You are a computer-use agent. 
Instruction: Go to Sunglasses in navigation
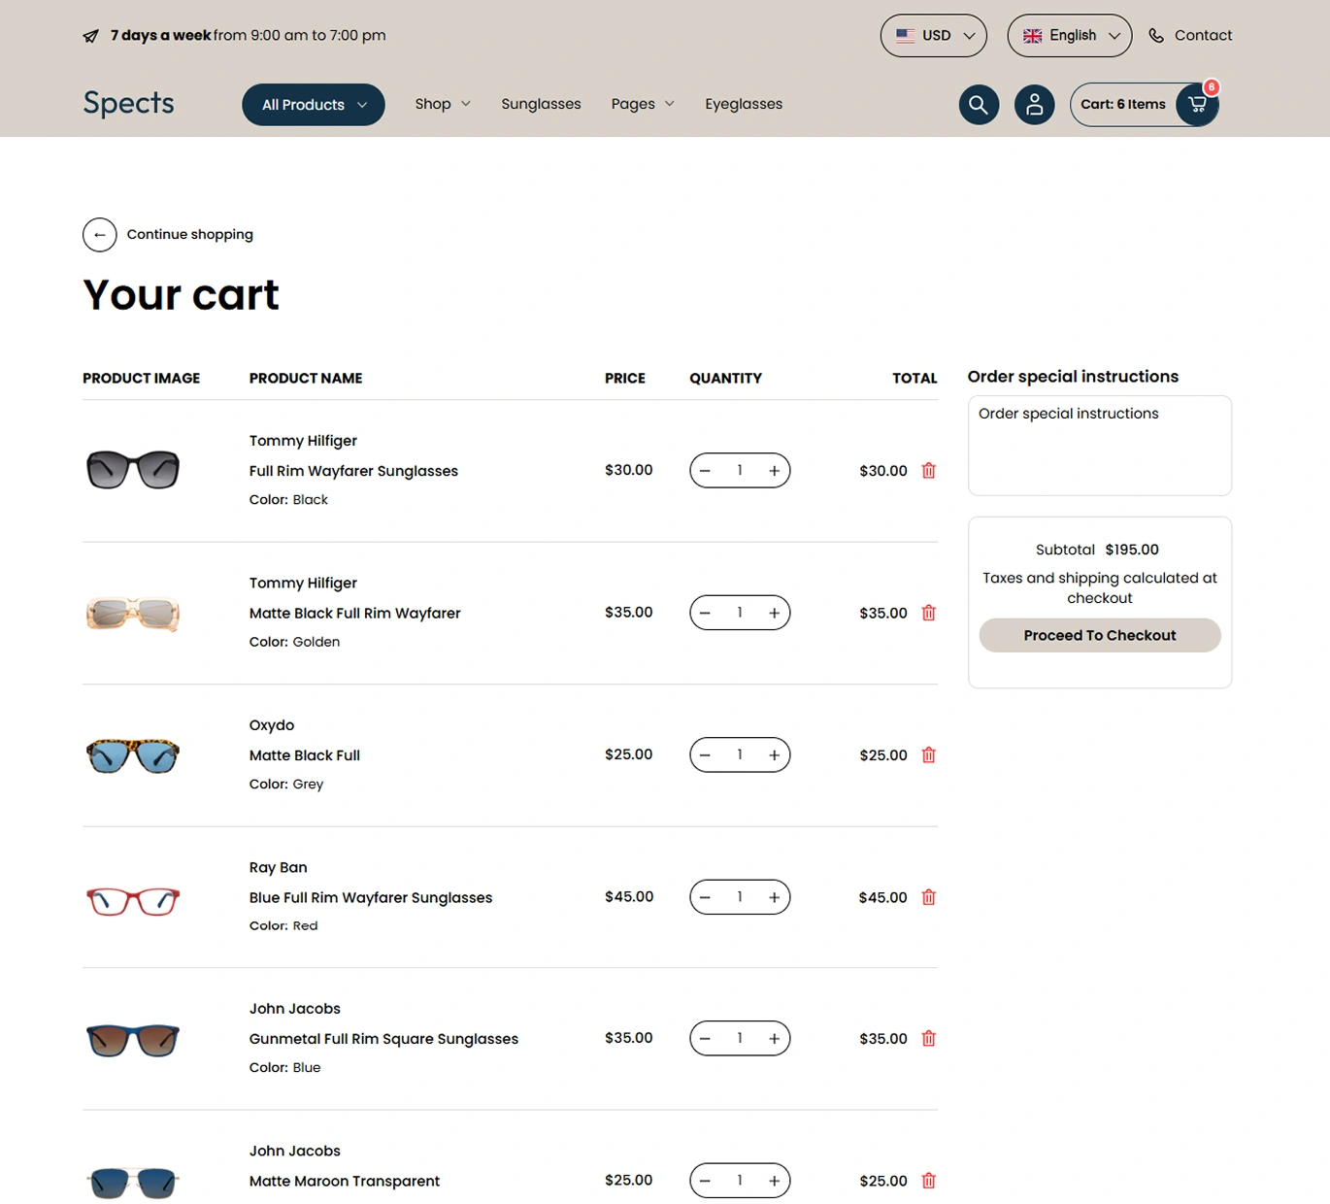541,104
